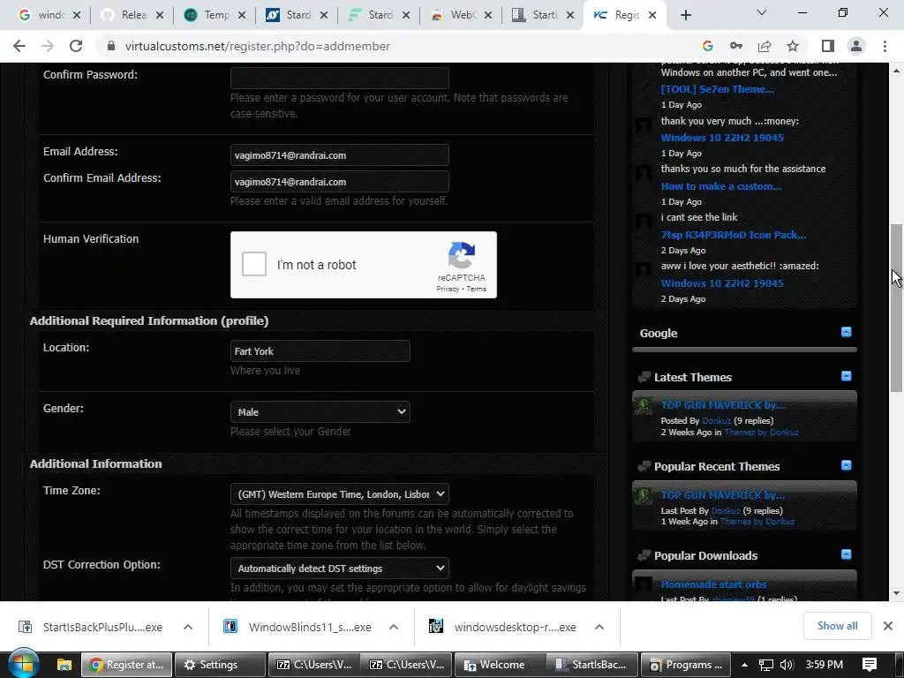Screen dimensions: 904x678
Task: Reload the current page
Action: point(76,46)
